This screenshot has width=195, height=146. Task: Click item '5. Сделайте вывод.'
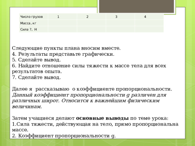[37, 60]
